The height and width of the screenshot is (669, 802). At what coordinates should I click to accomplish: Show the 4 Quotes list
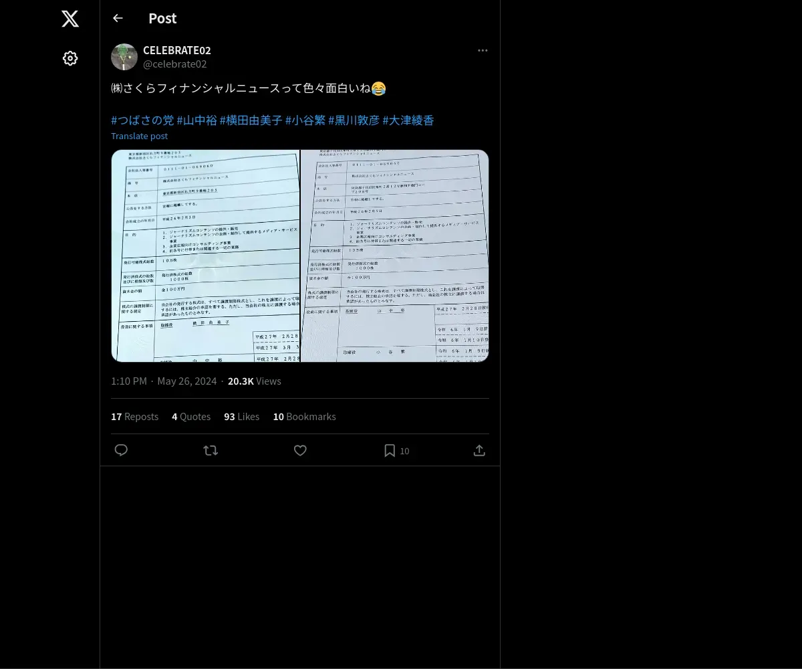(x=191, y=417)
